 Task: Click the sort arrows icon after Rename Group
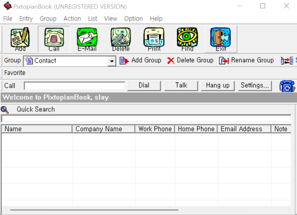coord(287,61)
